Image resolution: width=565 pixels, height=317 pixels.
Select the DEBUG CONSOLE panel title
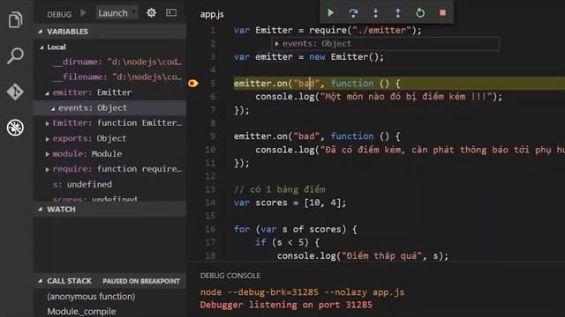pos(230,276)
